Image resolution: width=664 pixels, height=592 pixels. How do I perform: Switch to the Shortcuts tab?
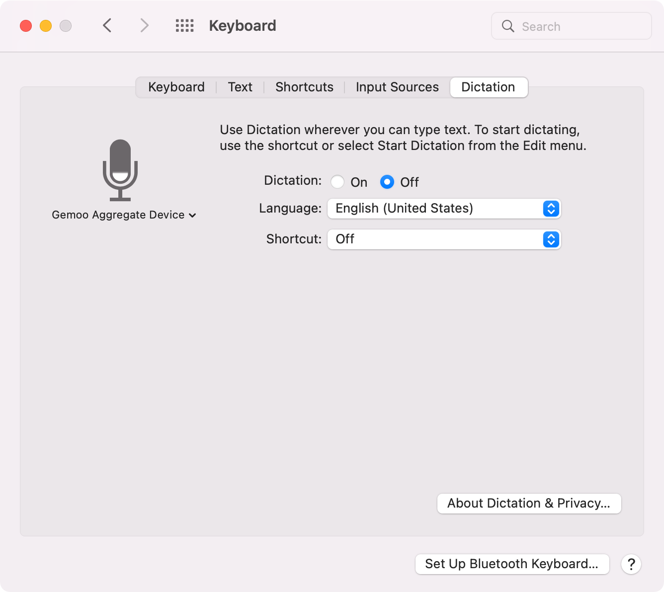coord(304,87)
